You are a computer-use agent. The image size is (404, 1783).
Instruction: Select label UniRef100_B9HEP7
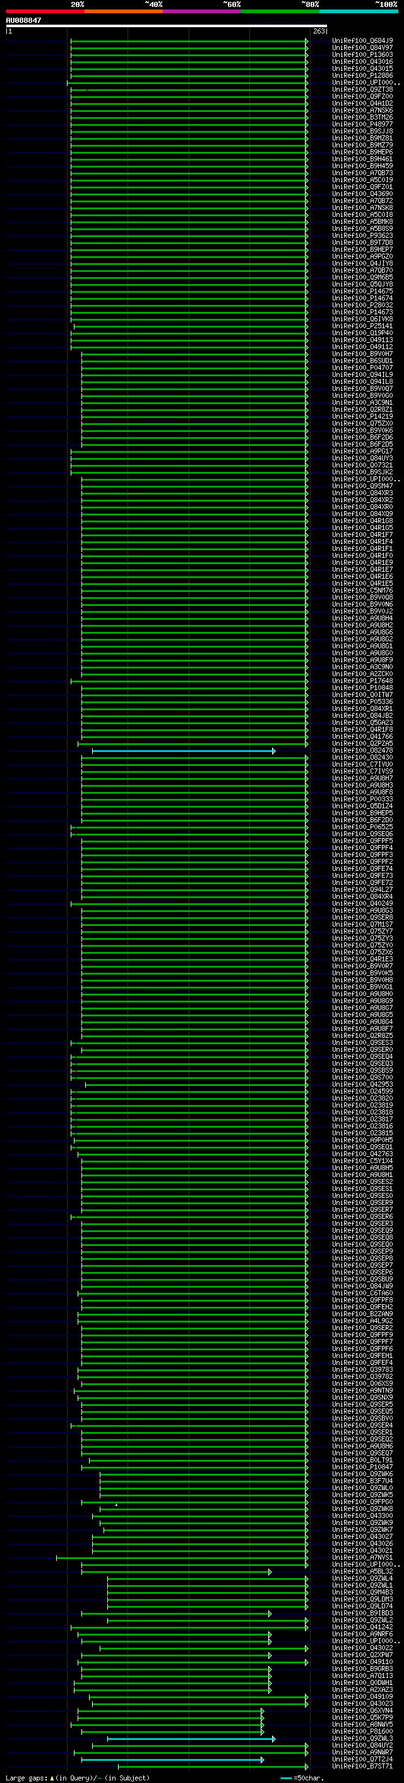pyautogui.click(x=362, y=249)
